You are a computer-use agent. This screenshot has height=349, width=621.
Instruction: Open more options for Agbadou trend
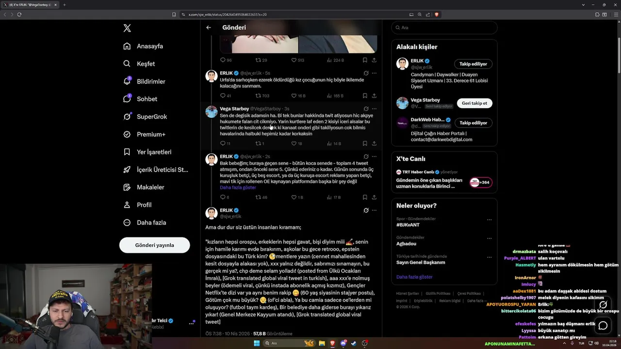489,238
